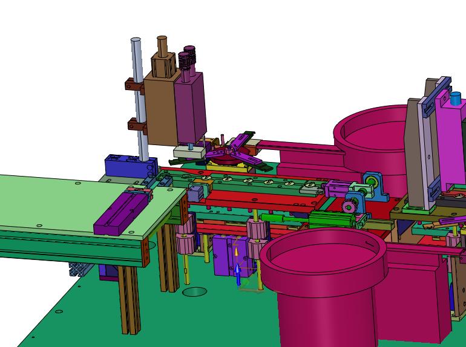This screenshot has width=466, height=347.
Task: Select the upper blue pillow block bearing
Action: (375, 186)
